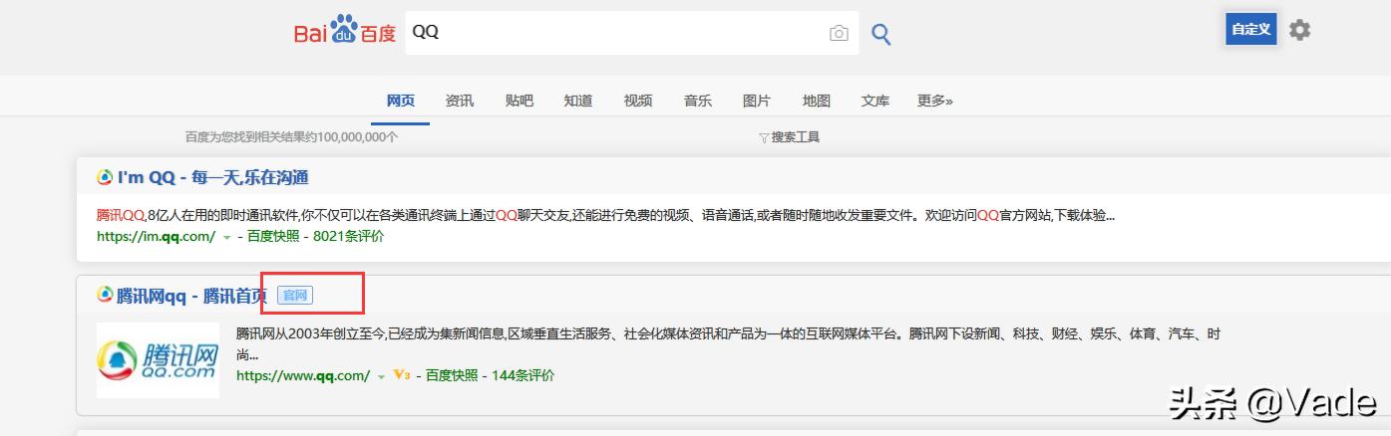The height and width of the screenshot is (436, 1391).
Task: Open 腾讯网qq - 腾讯首页 result
Action: [192, 296]
